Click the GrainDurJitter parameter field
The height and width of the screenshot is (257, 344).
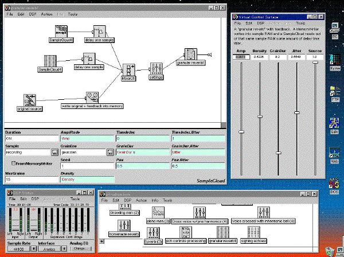tap(198, 152)
